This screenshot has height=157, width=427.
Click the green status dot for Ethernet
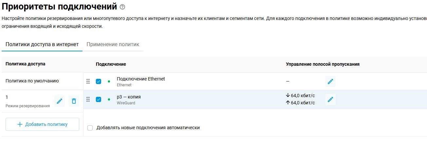pos(109,81)
